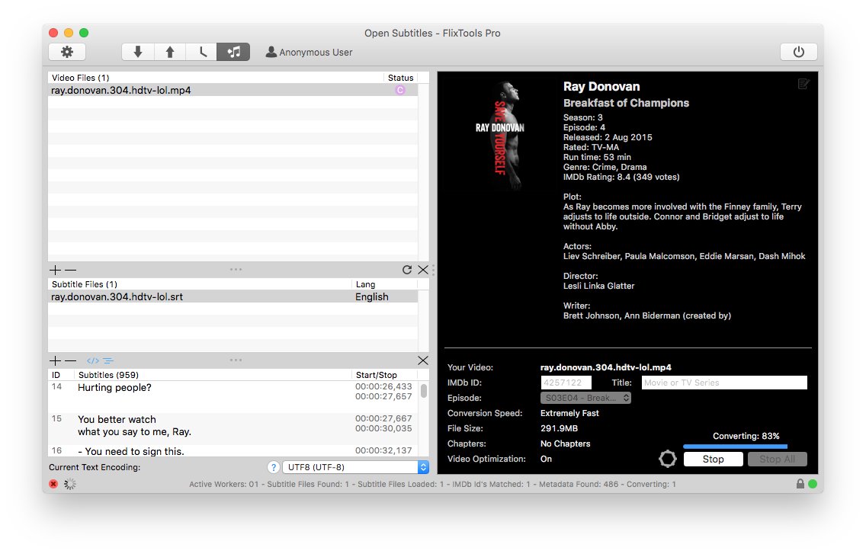Remove a video file with the minus icon
The width and height of the screenshot is (866, 554).
click(x=70, y=270)
